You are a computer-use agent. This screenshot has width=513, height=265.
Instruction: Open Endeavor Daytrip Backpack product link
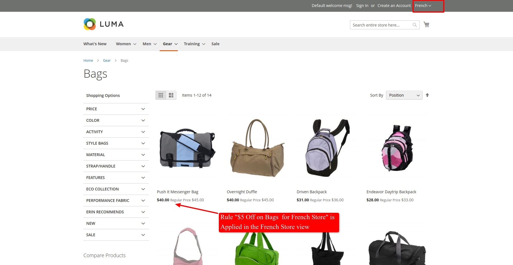point(391,192)
